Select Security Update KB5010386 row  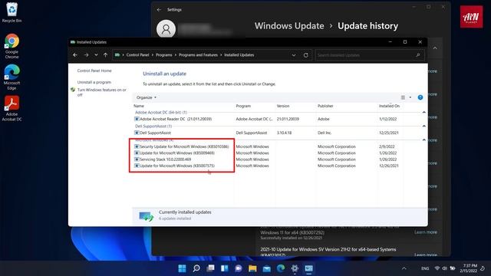pyautogui.click(x=268, y=146)
